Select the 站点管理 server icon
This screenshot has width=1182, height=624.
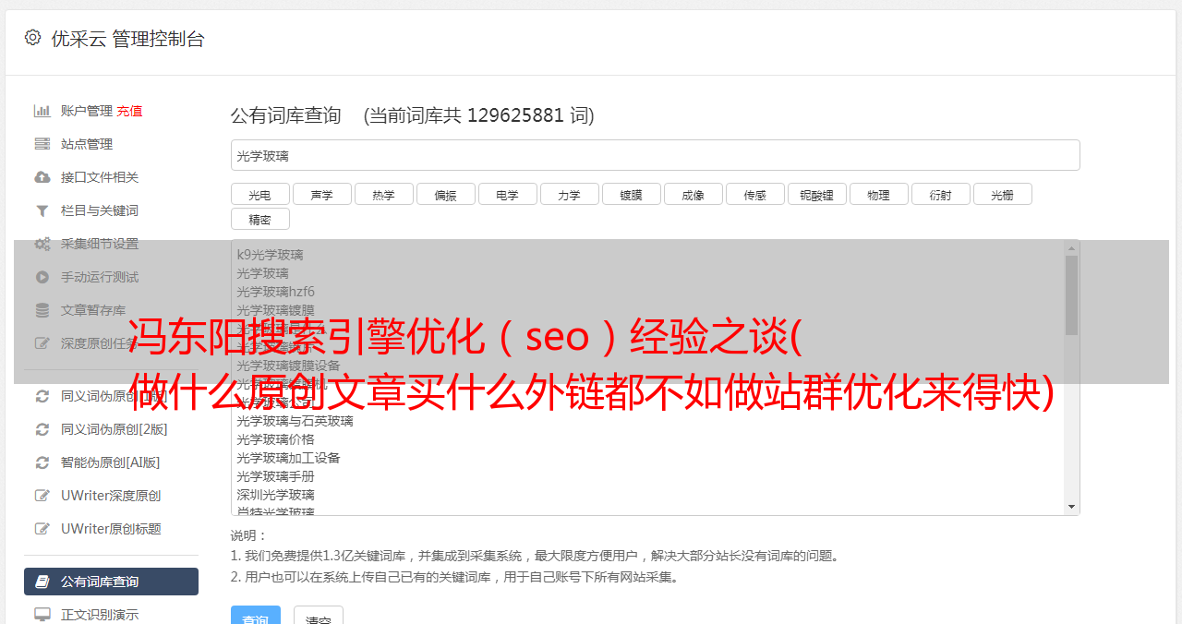(42, 144)
